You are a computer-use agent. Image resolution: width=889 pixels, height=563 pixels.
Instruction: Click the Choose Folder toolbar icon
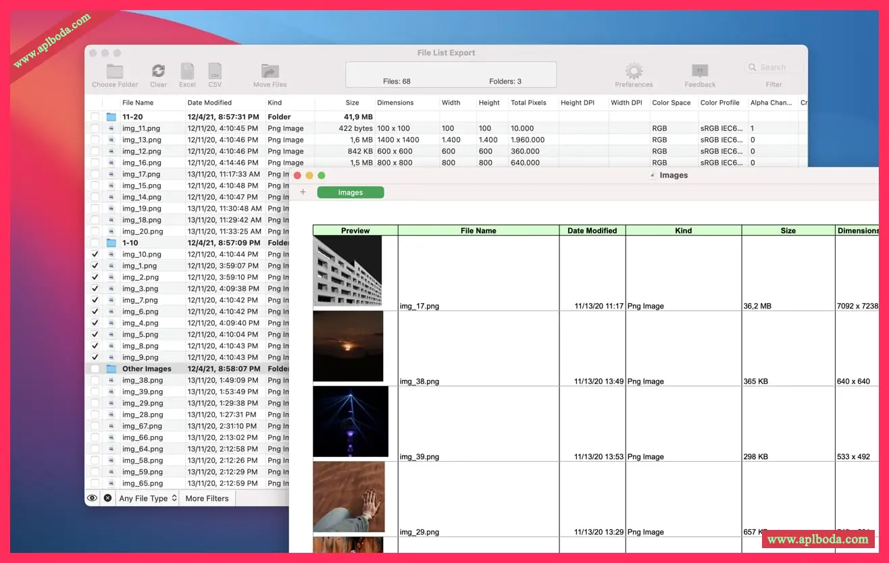(x=115, y=71)
